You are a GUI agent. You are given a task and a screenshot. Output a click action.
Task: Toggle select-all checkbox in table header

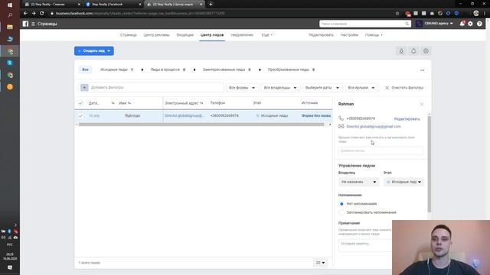(80, 103)
